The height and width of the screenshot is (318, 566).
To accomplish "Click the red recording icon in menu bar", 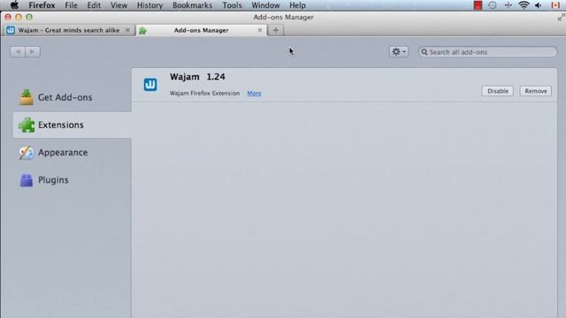I will [x=478, y=5].
